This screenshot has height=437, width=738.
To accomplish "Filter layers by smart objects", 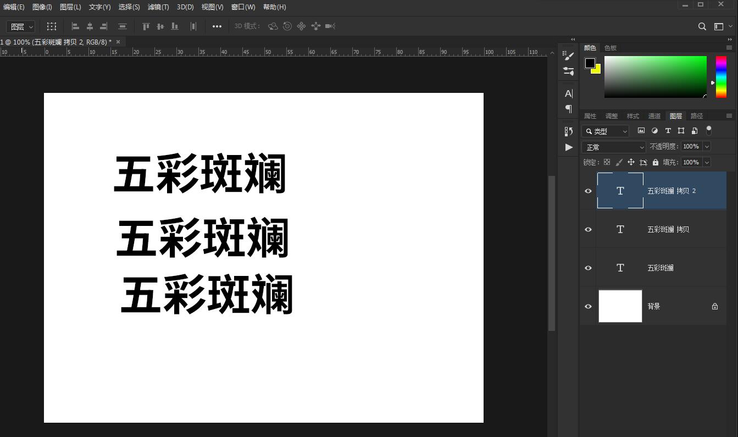I will point(694,130).
